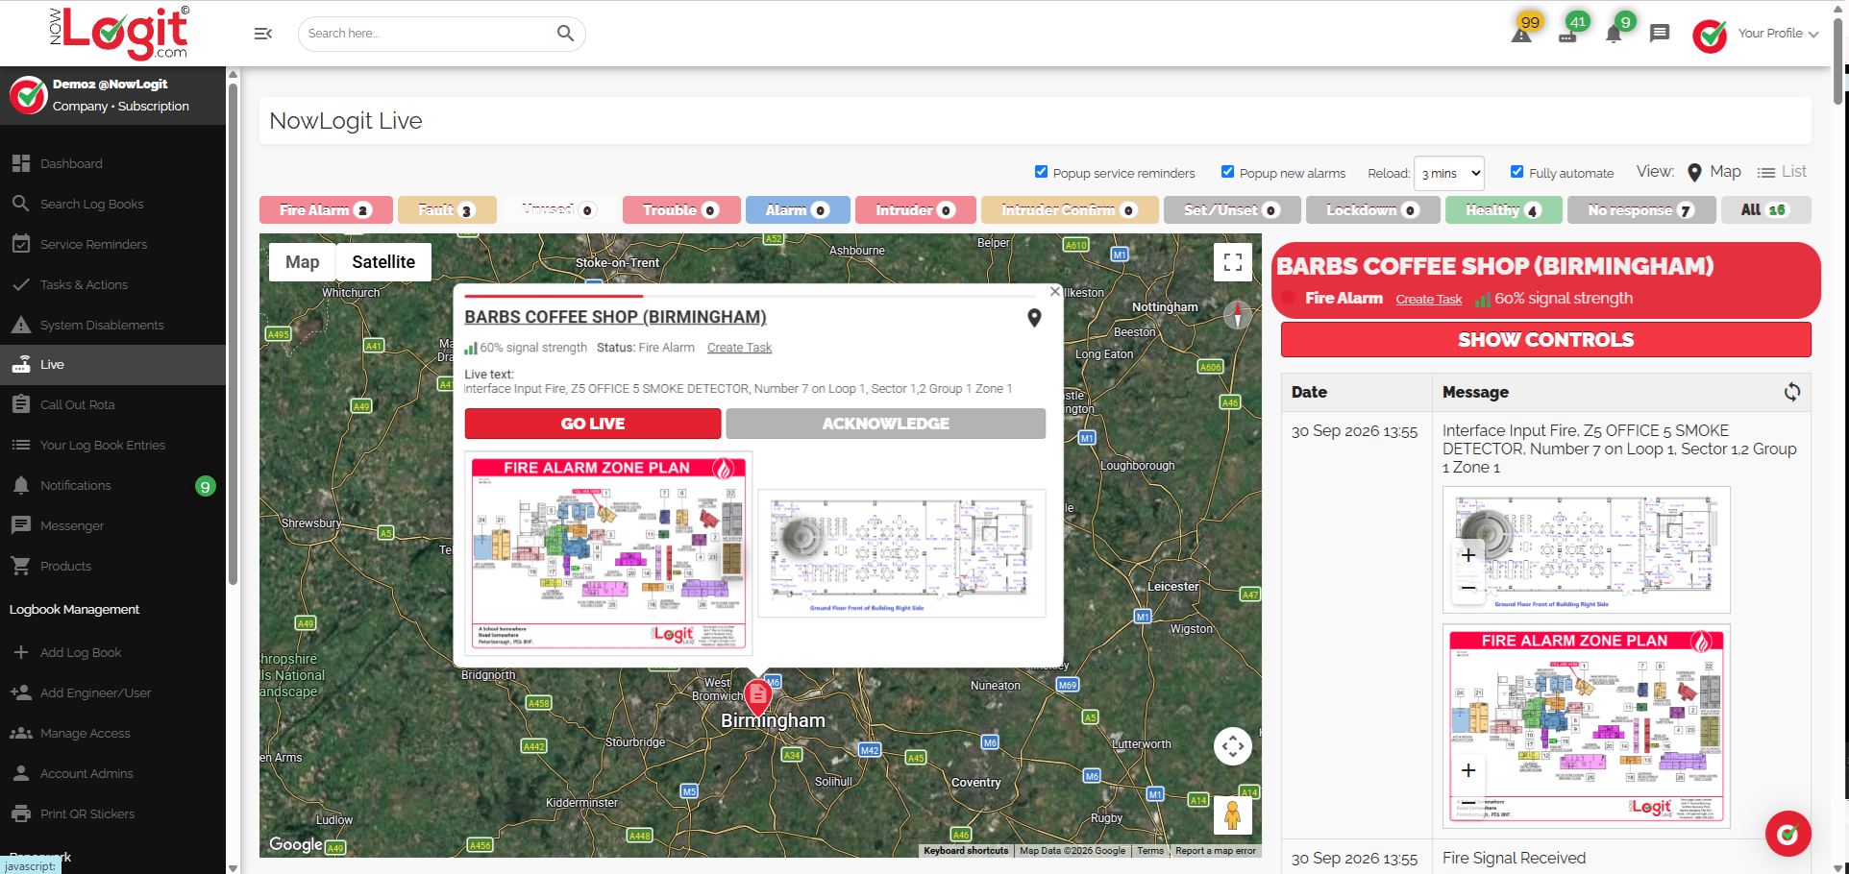Click the Add Engineer/User icon
This screenshot has height=874, width=1849.
tap(21, 692)
